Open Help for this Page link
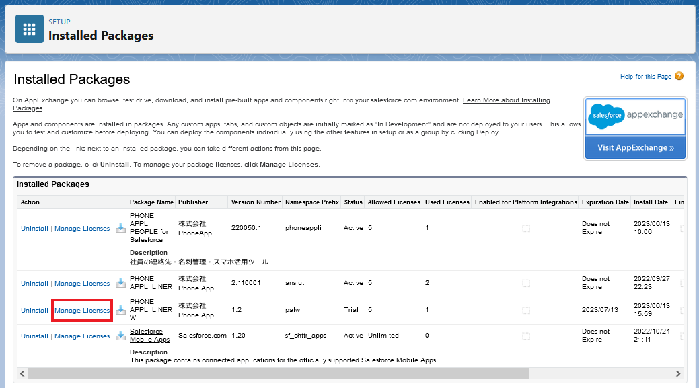Image resolution: width=699 pixels, height=388 pixels. (x=645, y=77)
